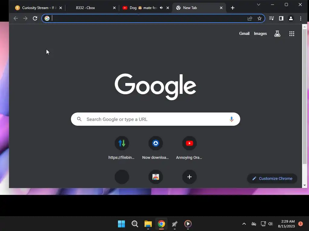
Task: Click the Customize Chrome button
Action: tap(272, 179)
